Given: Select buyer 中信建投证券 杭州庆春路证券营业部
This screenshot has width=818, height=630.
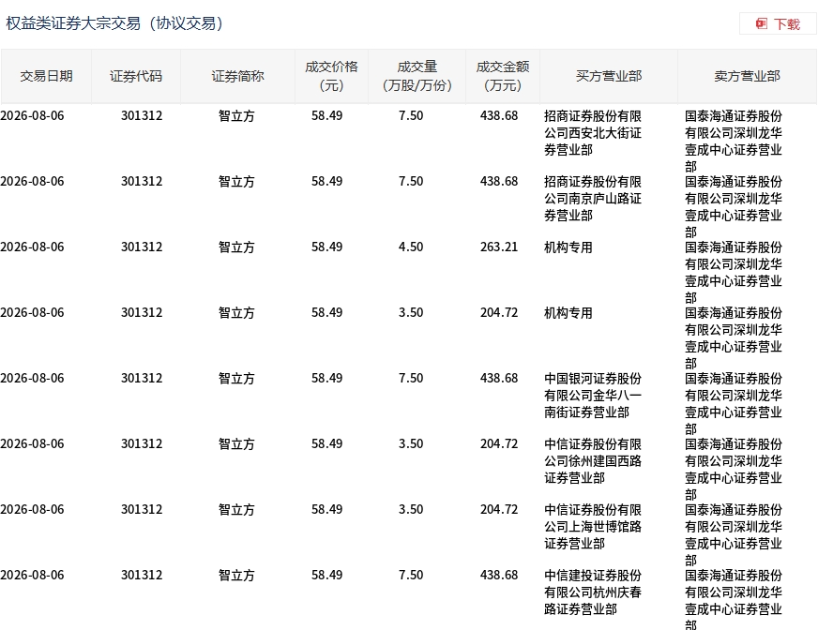Looking at the screenshot, I should (x=593, y=592).
